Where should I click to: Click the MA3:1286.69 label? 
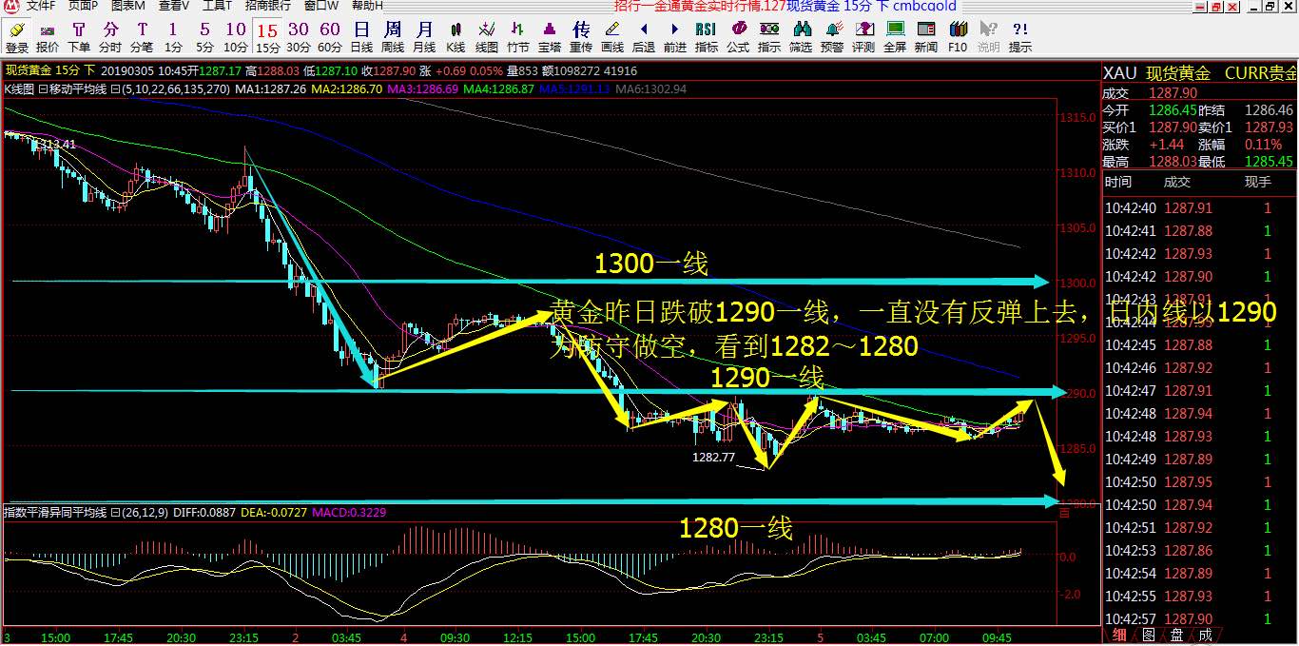point(424,88)
